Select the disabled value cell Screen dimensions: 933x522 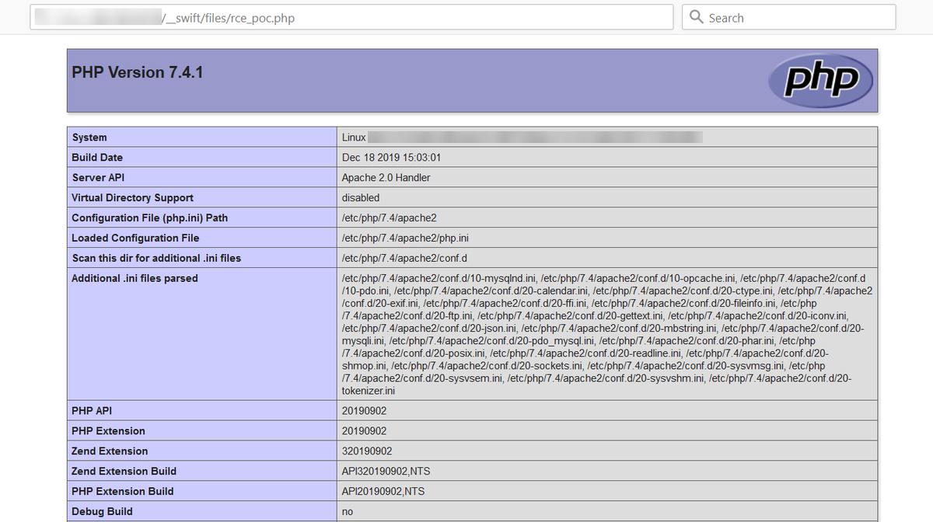point(361,198)
